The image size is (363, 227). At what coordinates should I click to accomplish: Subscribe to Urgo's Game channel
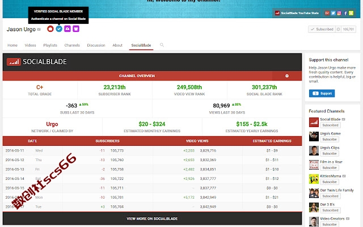pos(330,140)
